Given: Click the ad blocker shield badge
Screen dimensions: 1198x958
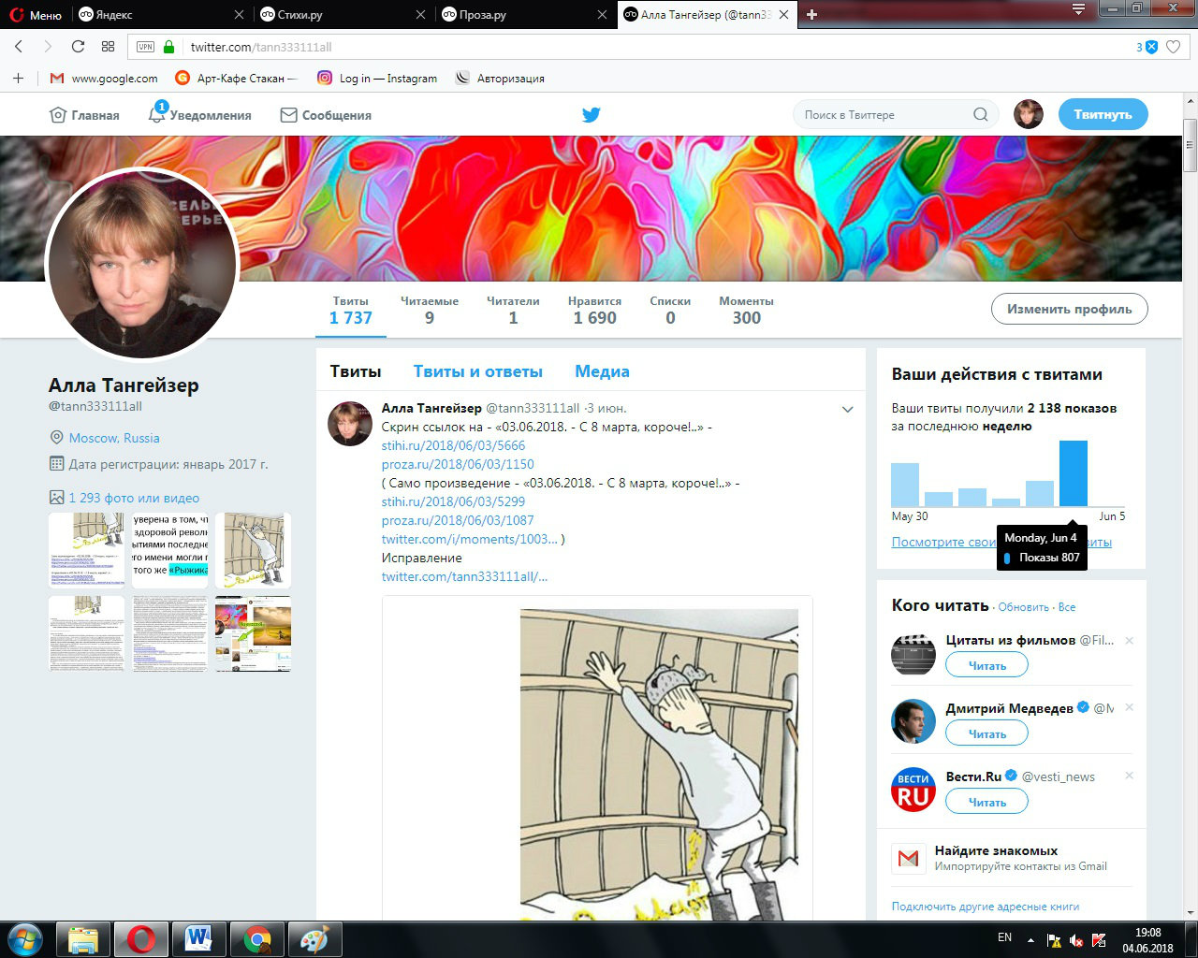Looking at the screenshot, I should [1151, 47].
